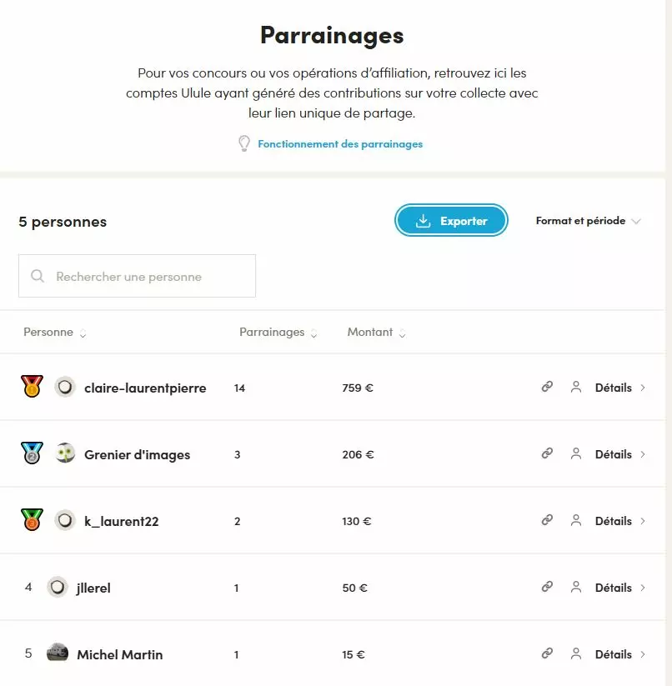Open the profile icon for Michel Martin

point(575,653)
